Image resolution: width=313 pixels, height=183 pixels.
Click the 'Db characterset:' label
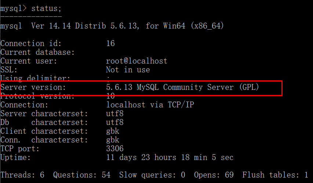44,122
